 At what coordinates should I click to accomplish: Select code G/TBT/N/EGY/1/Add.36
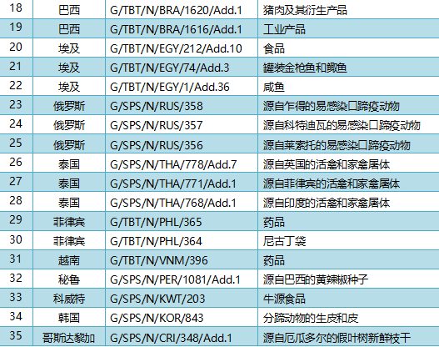[x=170, y=87]
